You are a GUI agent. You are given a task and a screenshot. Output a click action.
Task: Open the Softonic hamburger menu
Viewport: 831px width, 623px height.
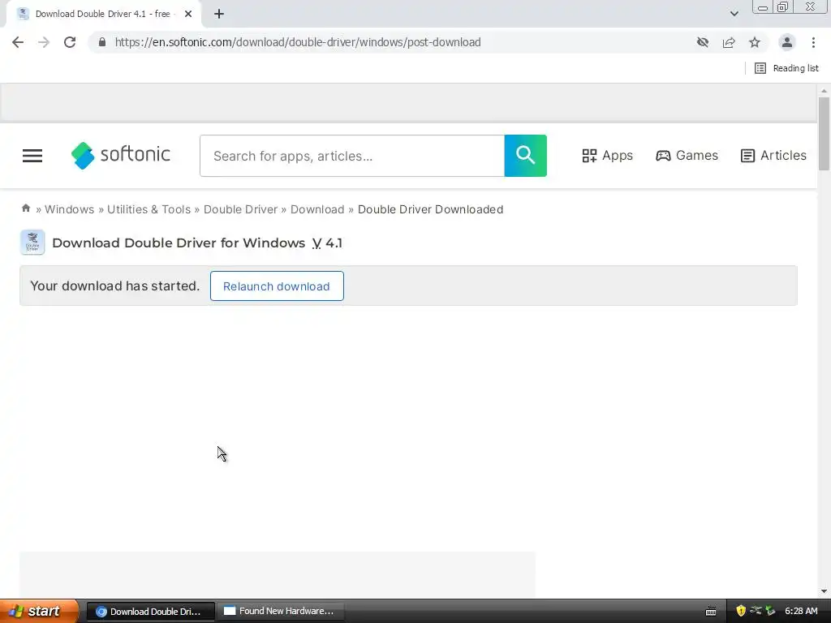coord(32,156)
